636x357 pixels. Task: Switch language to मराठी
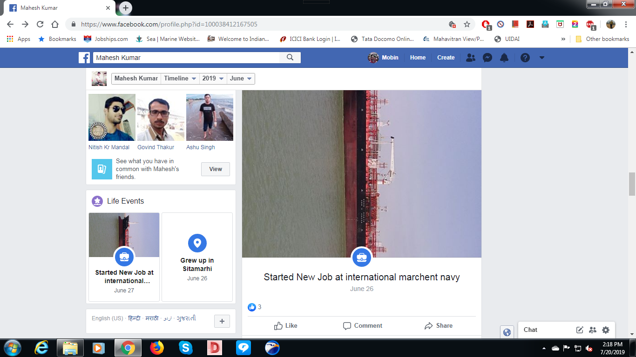[x=152, y=318]
